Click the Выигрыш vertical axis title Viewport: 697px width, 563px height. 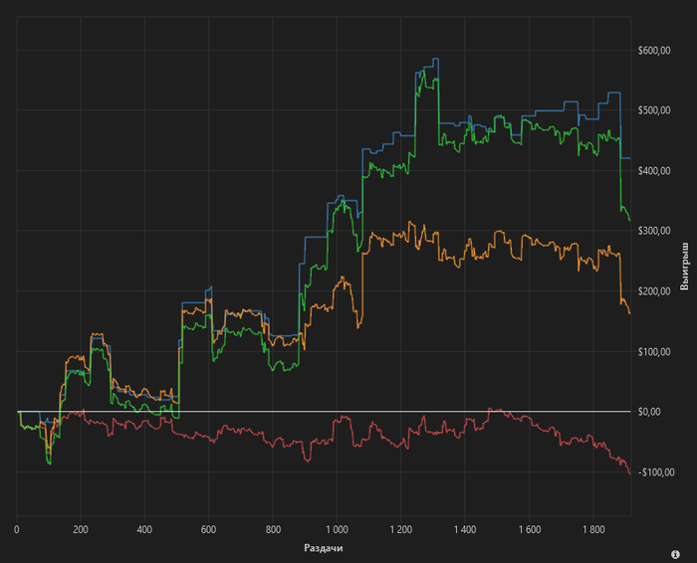(684, 267)
